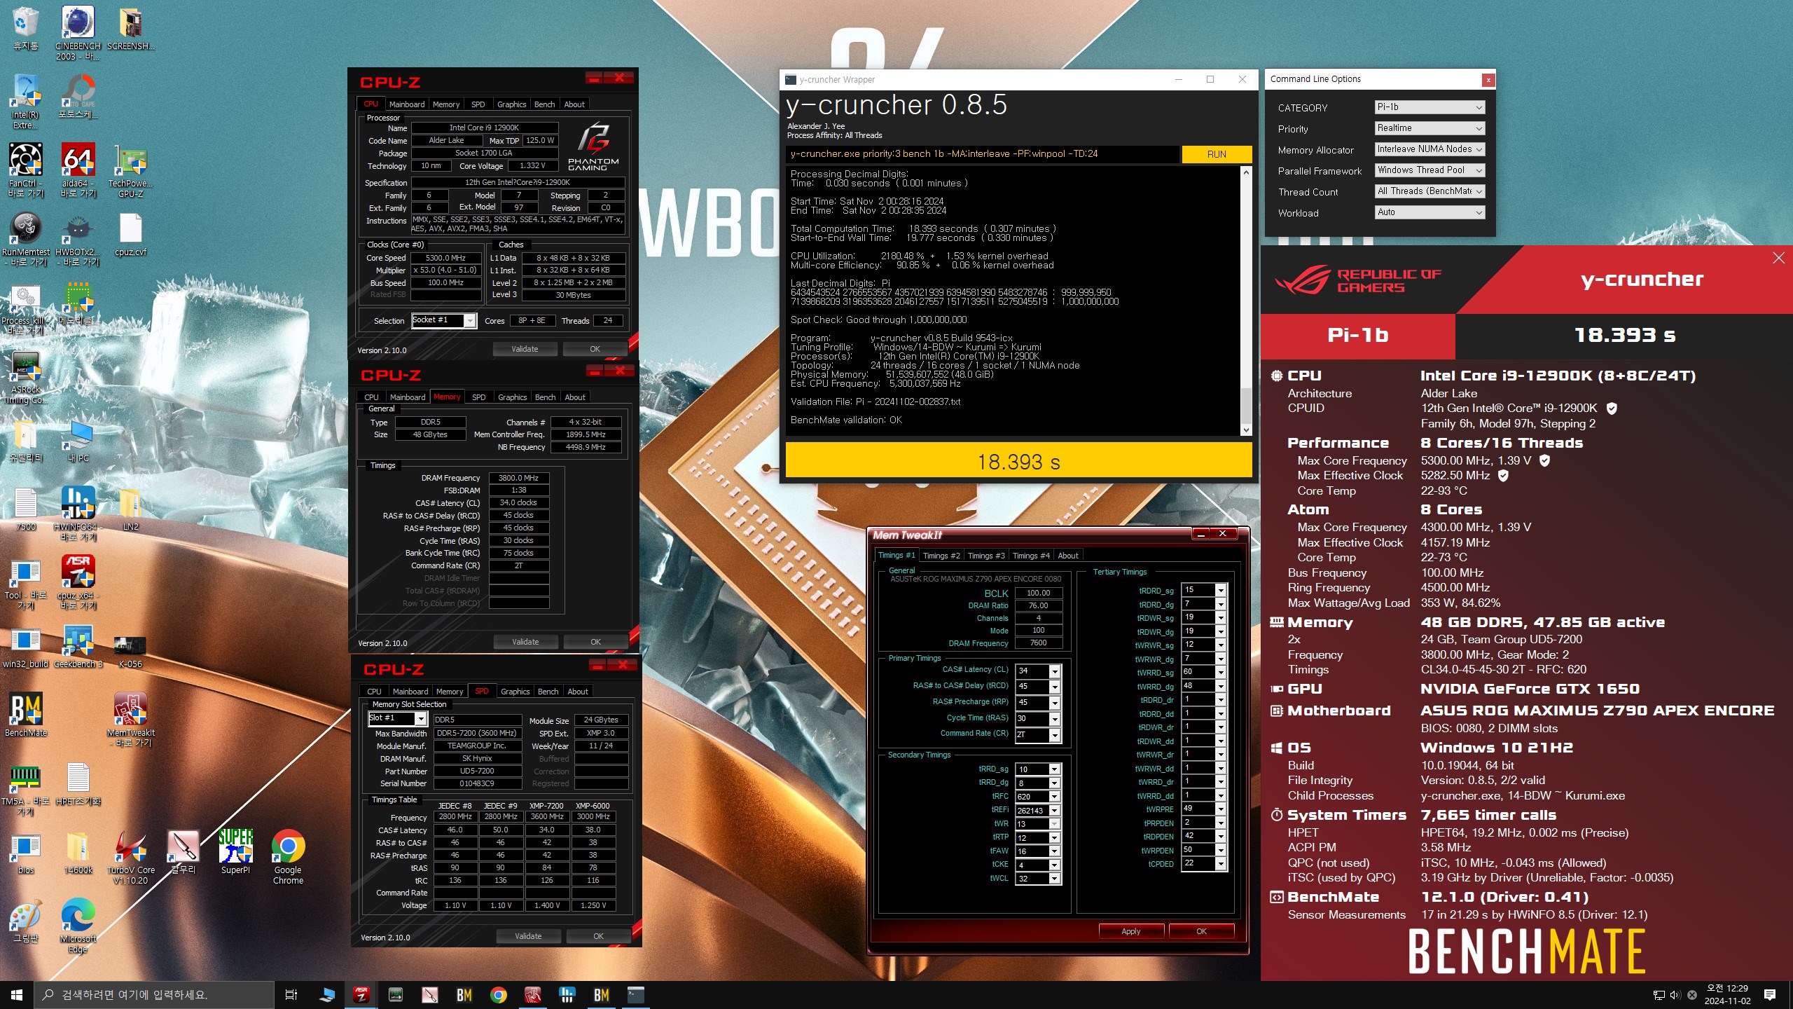Open the cpuz.cvf file icon
This screenshot has height=1009, width=1793.
coord(131,235)
